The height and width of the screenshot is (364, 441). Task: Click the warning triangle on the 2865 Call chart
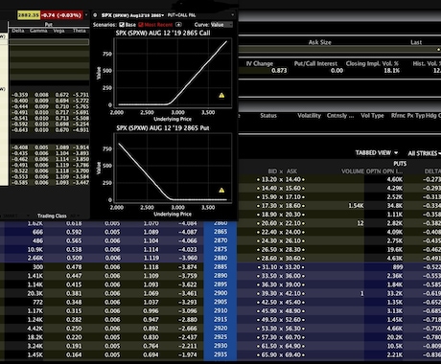click(x=221, y=95)
